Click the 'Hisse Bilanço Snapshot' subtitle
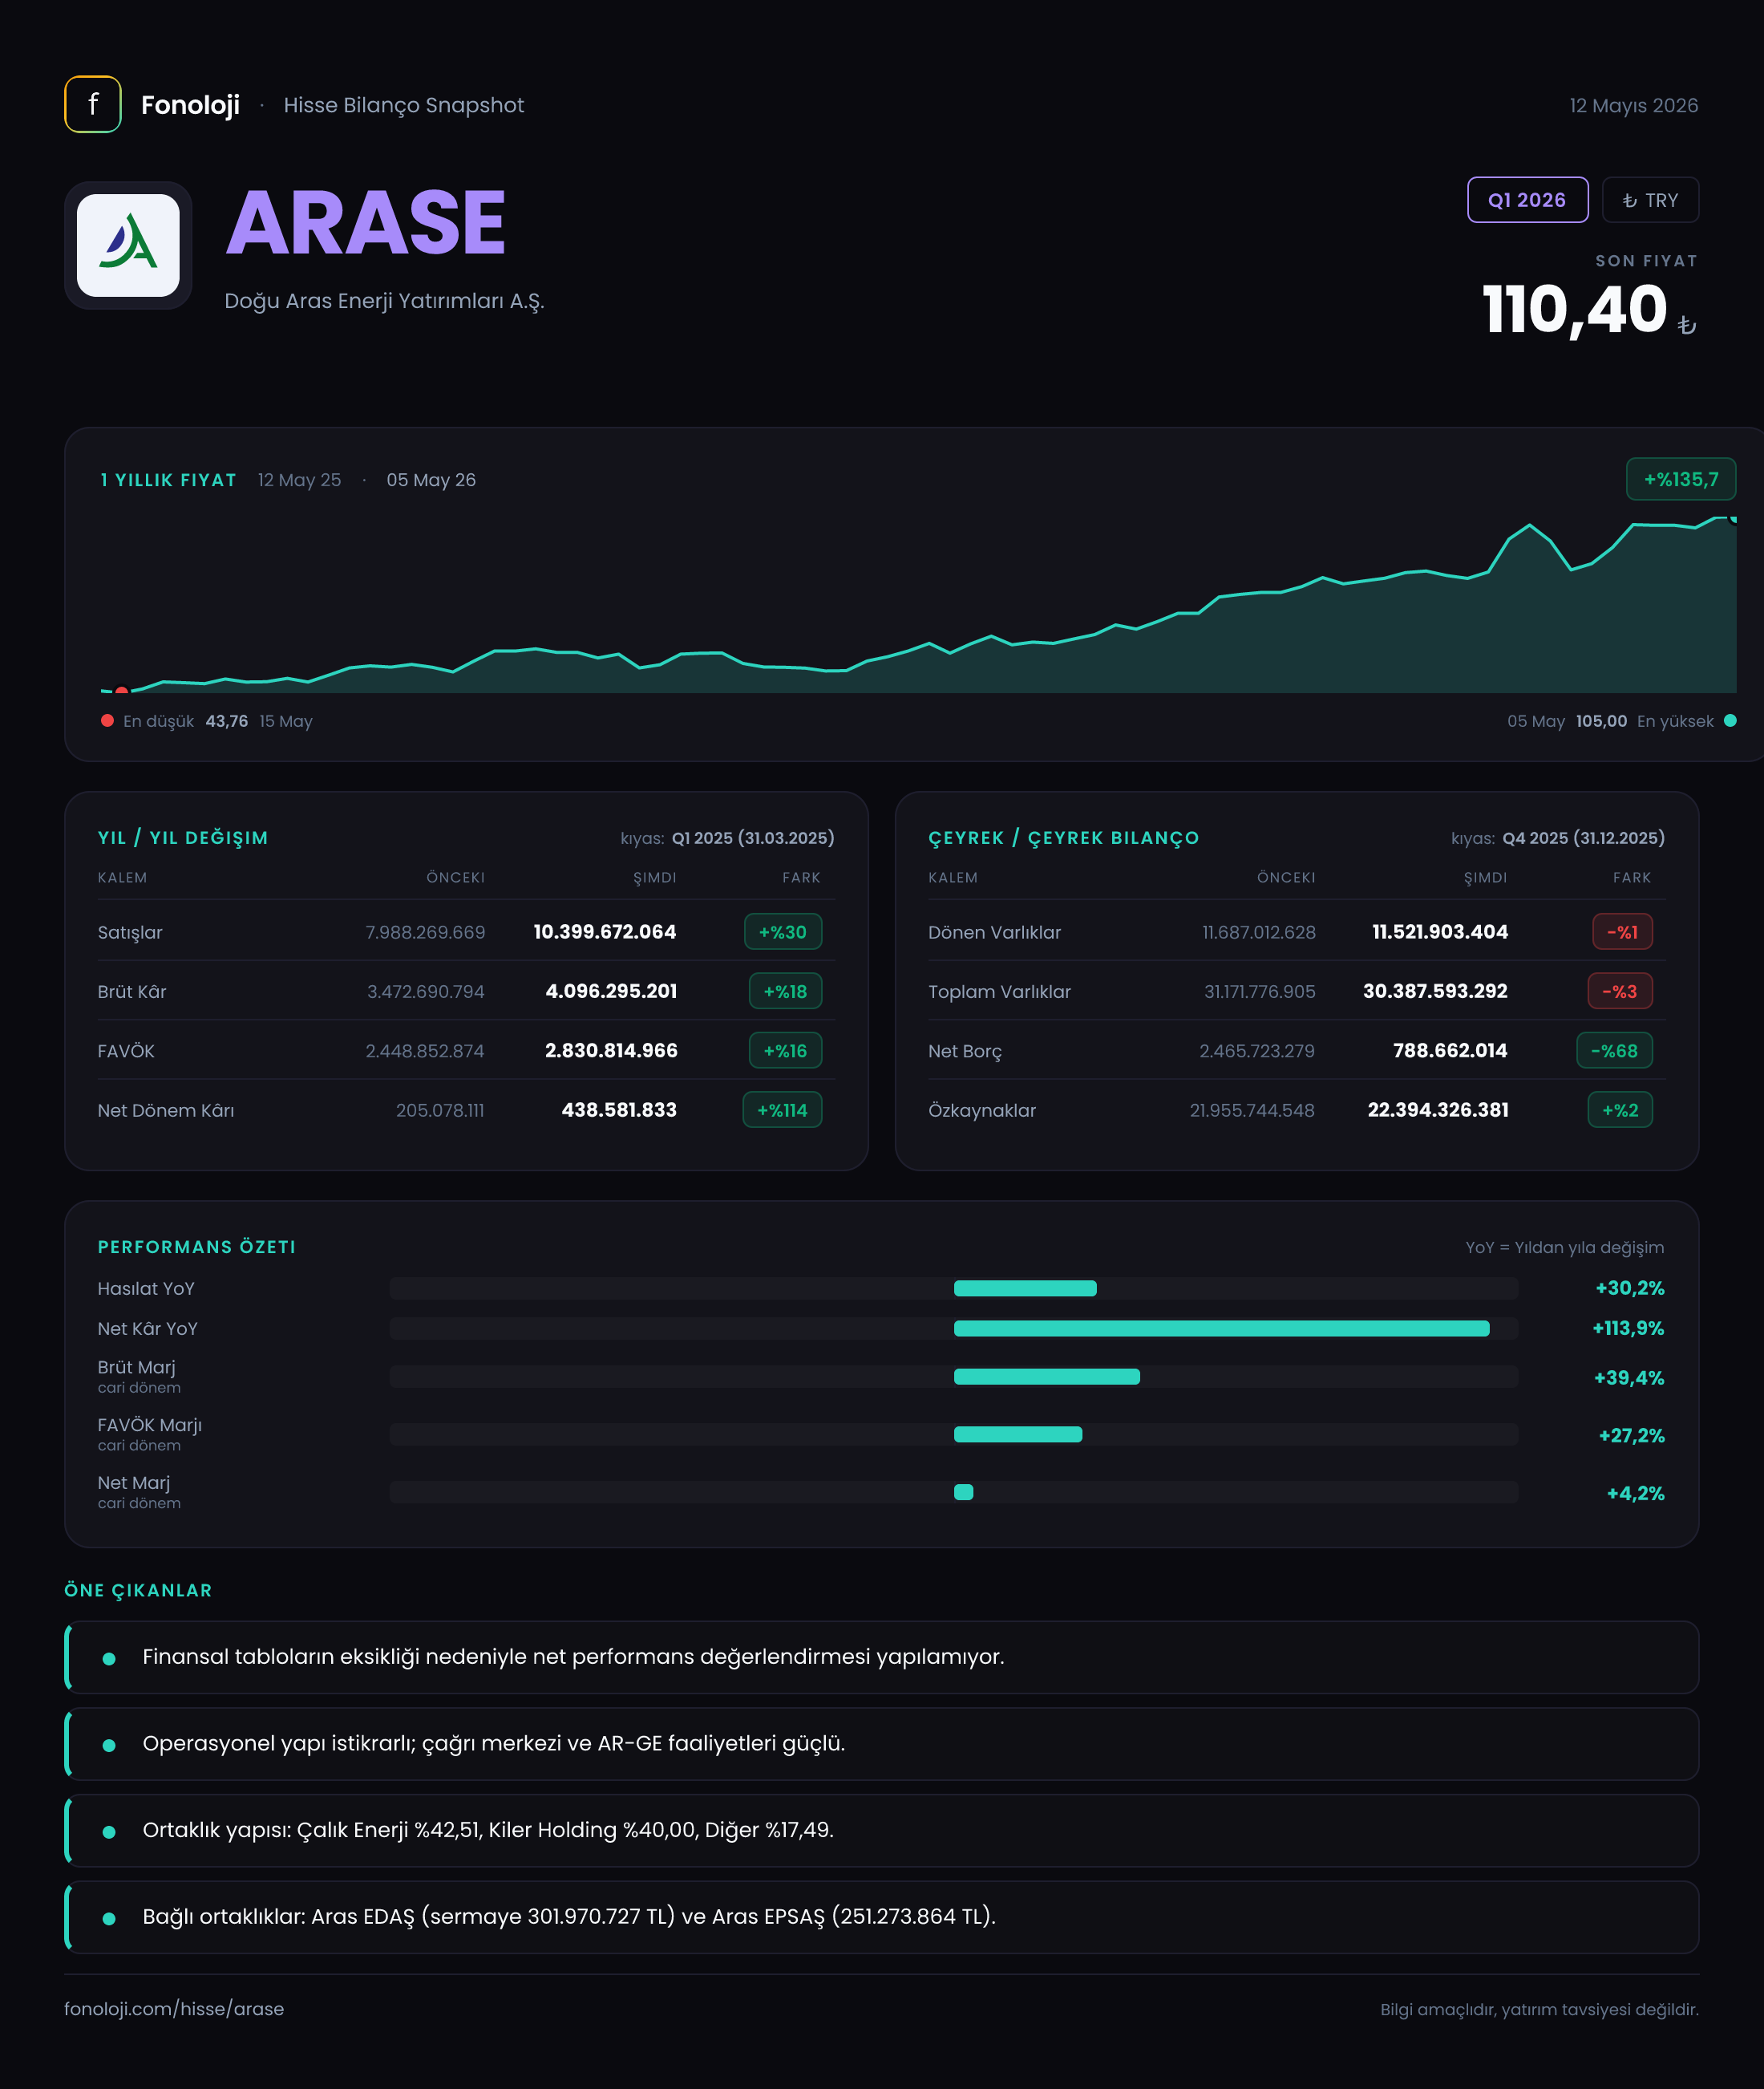This screenshot has height=2089, width=1764. [x=404, y=106]
